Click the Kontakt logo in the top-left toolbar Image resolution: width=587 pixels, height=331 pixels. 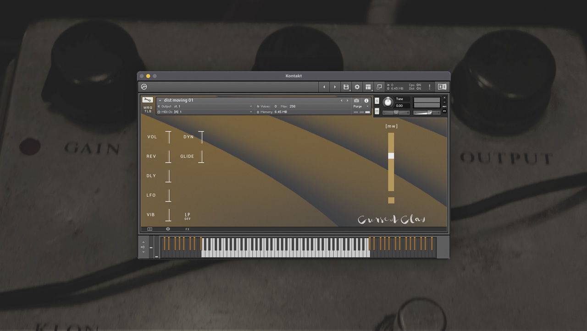coord(144,87)
